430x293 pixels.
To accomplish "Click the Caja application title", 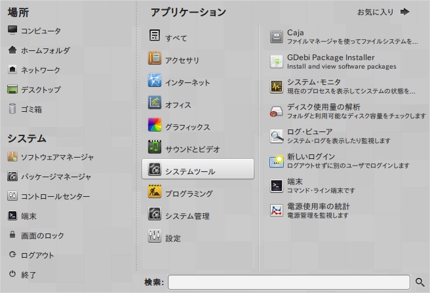I will (x=296, y=33).
